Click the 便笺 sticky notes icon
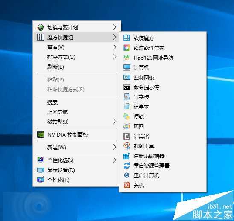234x221 pixels. click(x=126, y=116)
